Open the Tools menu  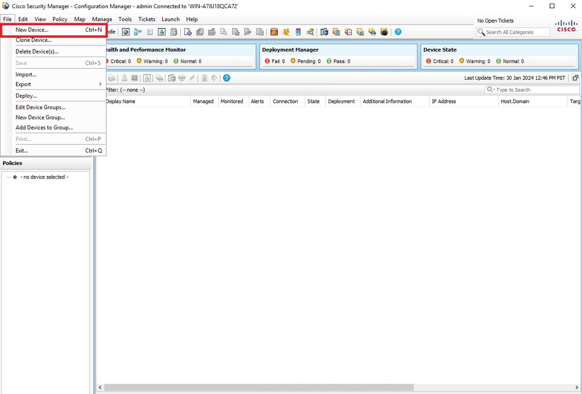(125, 19)
